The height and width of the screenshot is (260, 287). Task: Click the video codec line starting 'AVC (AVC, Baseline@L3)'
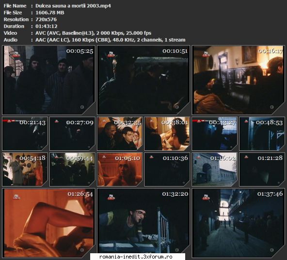pyautogui.click(x=94, y=33)
